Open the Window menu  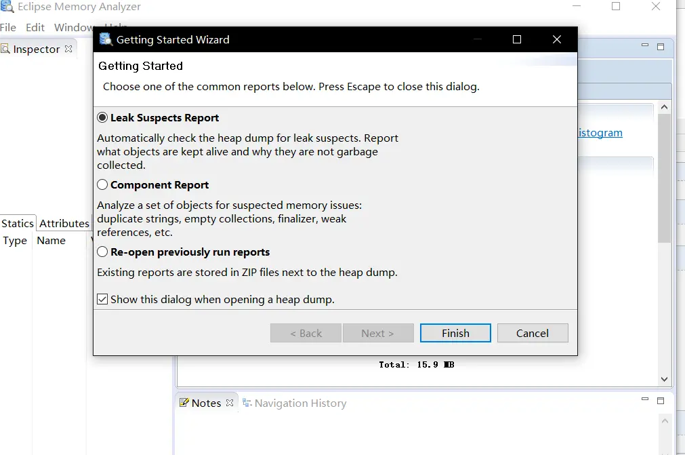click(73, 28)
